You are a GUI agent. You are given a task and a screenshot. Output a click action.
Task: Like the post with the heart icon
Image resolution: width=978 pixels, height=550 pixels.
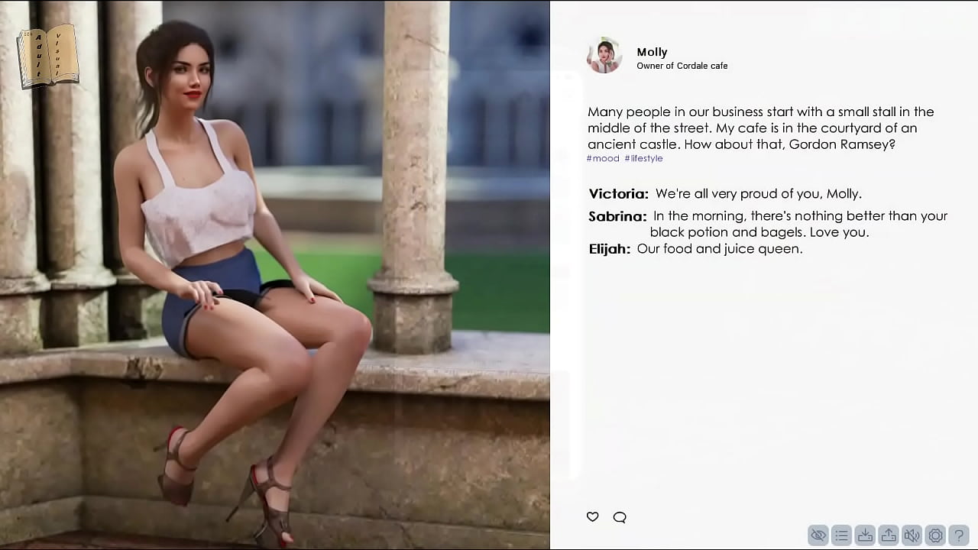click(x=592, y=517)
